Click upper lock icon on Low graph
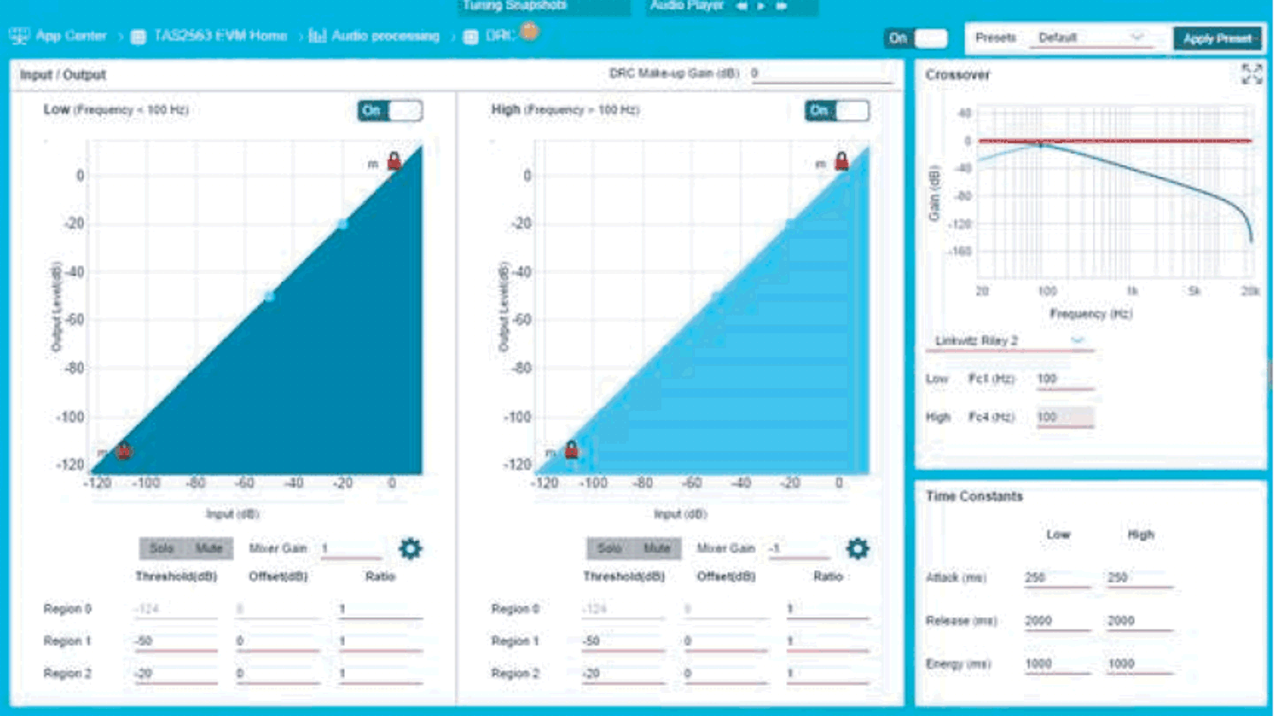Viewport: 1276px width, 716px height. coord(394,161)
